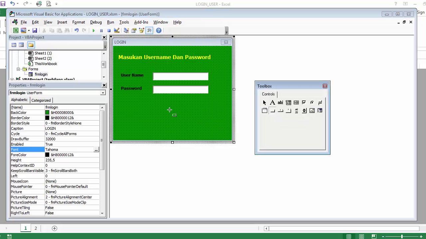Click the Excel New Sheet plus button

(55, 228)
